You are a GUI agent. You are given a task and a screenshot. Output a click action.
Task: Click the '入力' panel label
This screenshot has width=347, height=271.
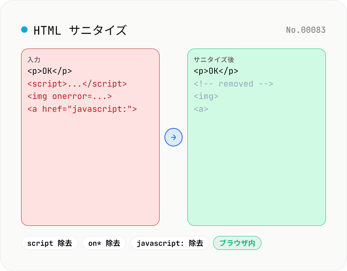(34, 59)
